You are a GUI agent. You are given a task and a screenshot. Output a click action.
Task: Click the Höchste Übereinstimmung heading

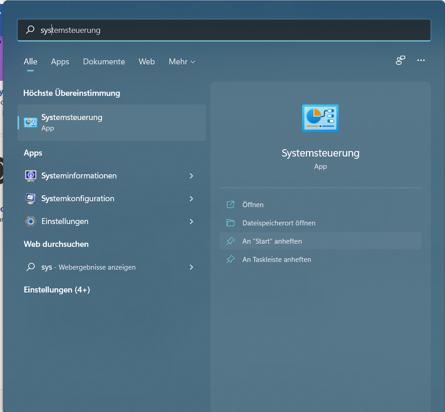[x=72, y=93]
